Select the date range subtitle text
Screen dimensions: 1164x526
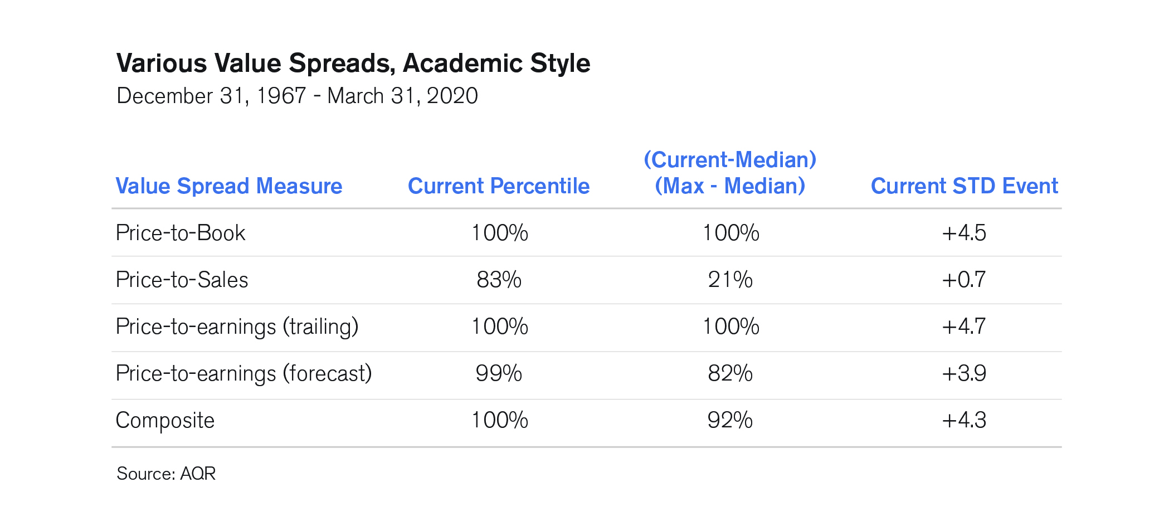tap(297, 96)
